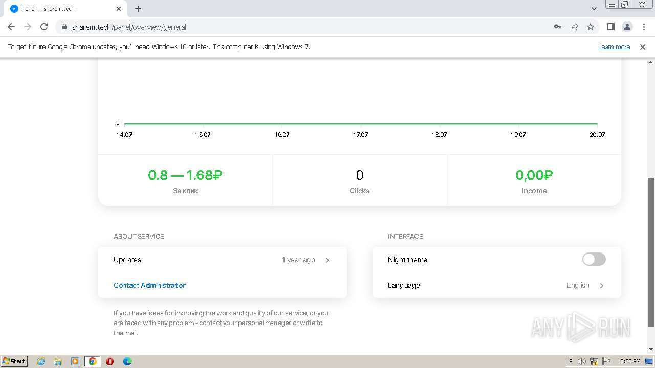Viewport: 655px width, 368px height.
Task: Open Windows Explorer folder in taskbar
Action: (x=58, y=361)
